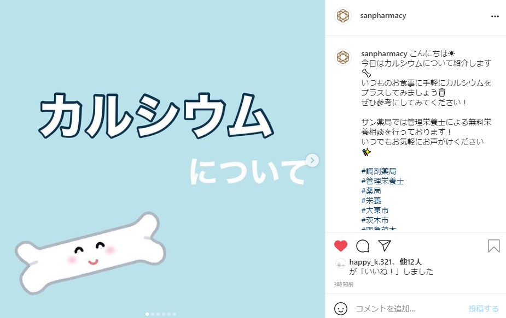Open the three-dots more options menu
The image size is (506, 318).
495,16
